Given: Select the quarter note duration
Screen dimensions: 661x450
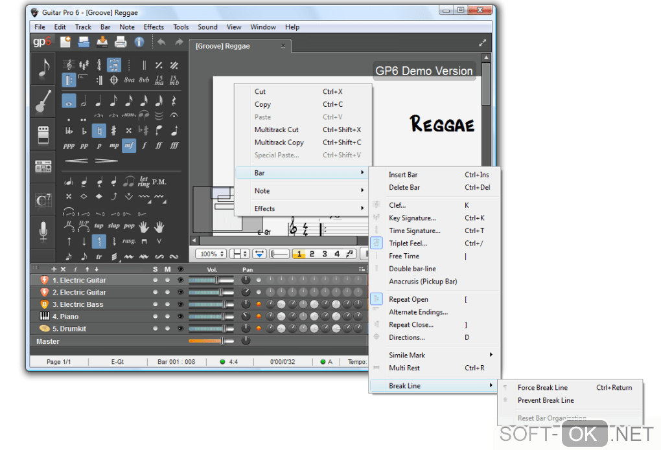Looking at the screenshot, I should tap(99, 101).
